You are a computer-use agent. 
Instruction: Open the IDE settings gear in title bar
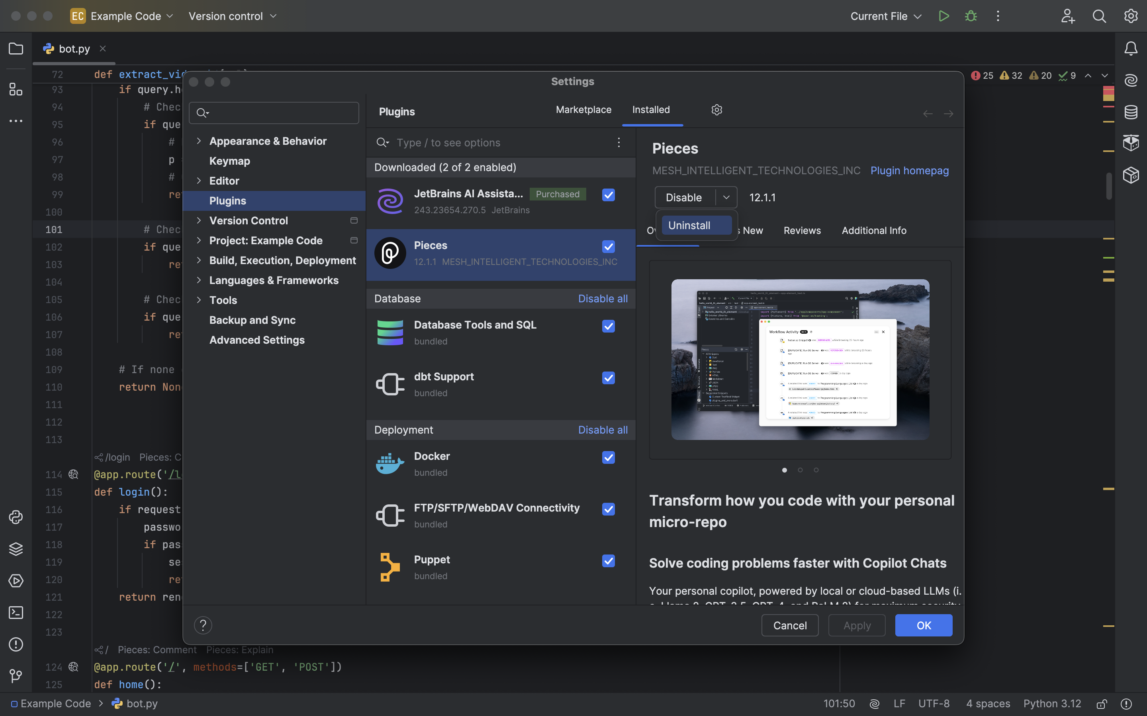point(1131,16)
